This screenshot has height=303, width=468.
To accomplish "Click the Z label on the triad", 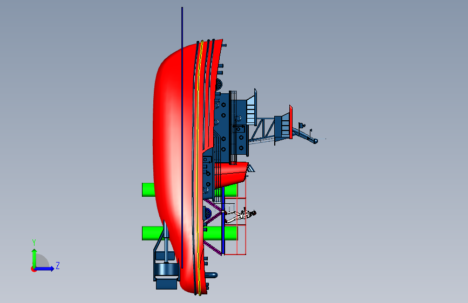I will 58,265.
